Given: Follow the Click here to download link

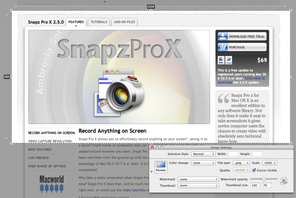Looking at the screenshot, I should click(x=241, y=81).
